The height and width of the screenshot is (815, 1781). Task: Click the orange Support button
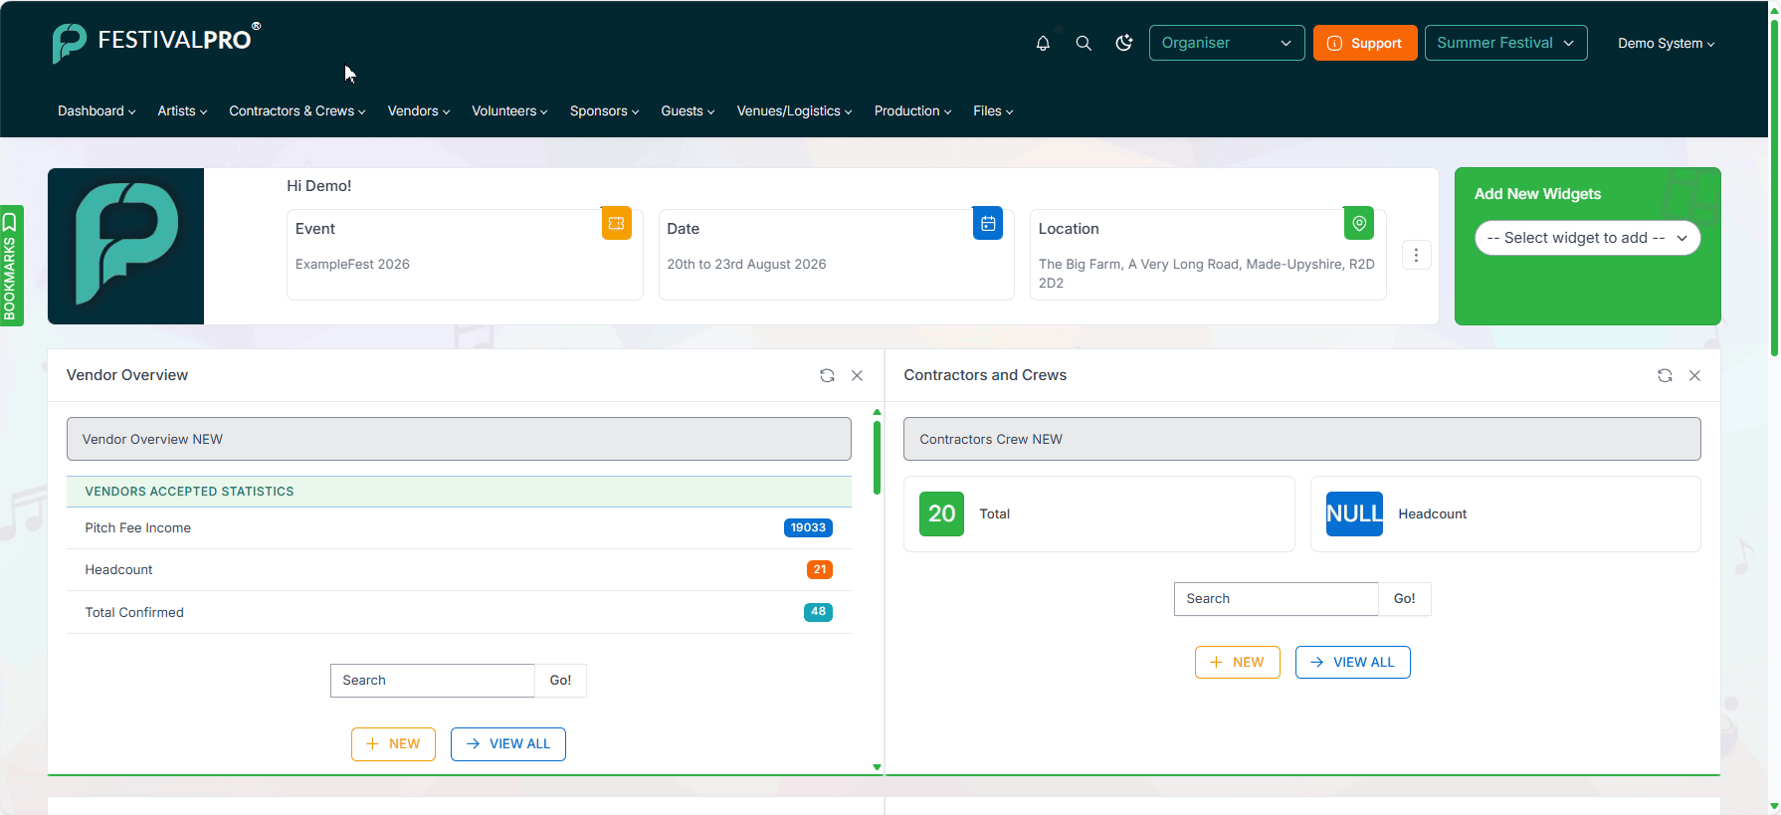[1365, 43]
